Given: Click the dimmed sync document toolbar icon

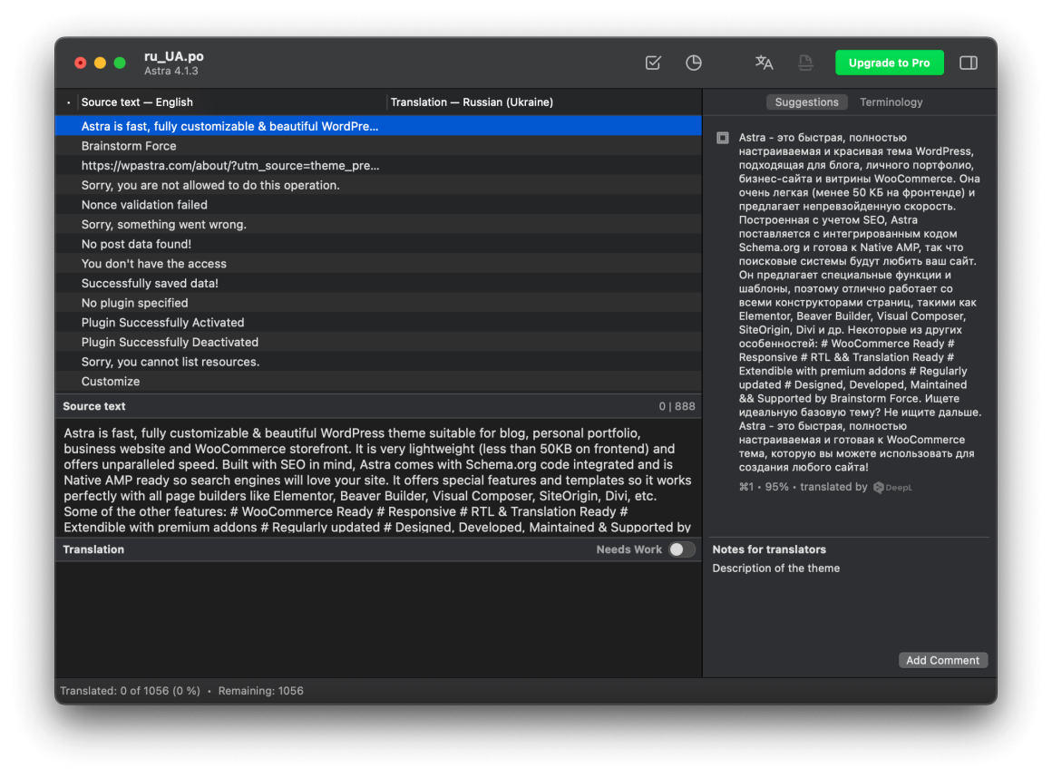Looking at the screenshot, I should [805, 63].
